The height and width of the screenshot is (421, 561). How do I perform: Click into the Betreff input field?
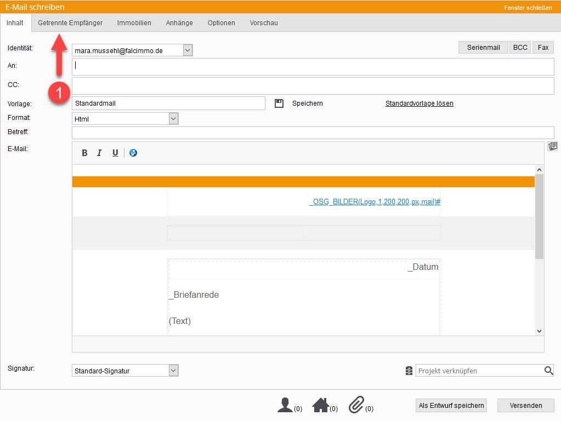point(313,132)
